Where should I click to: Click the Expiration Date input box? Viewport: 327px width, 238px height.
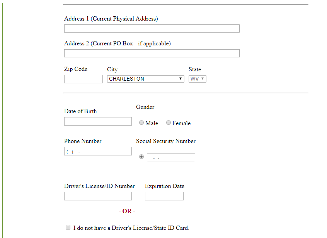164,197
